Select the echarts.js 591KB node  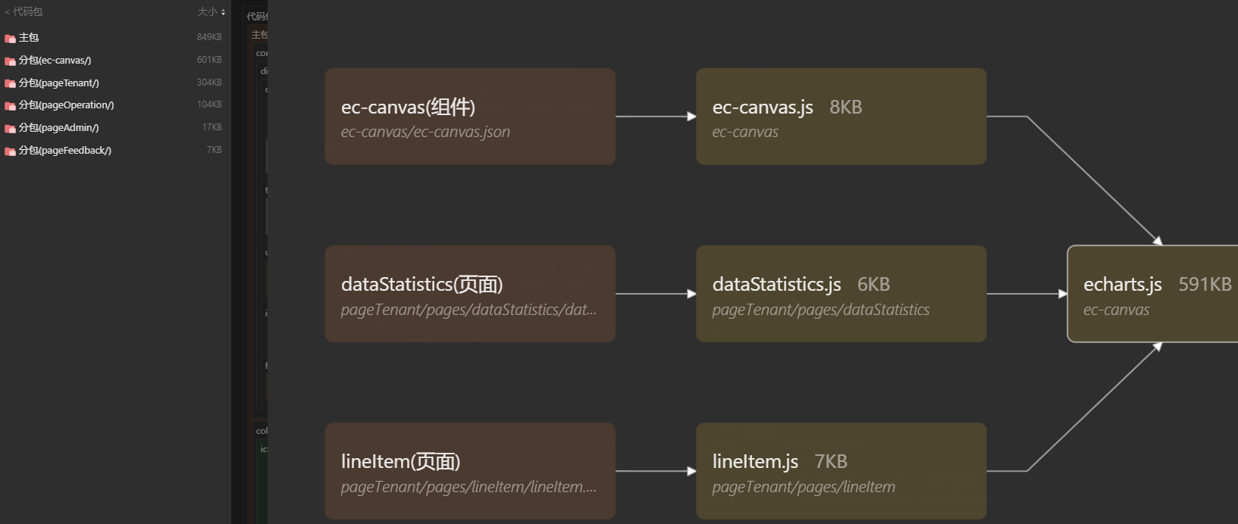pos(1153,294)
